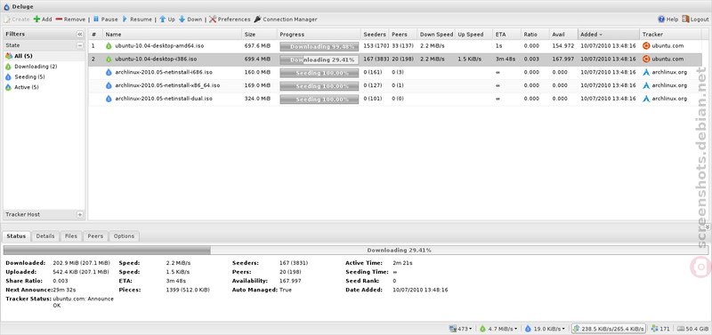Image resolution: width=712 pixels, height=335 pixels.
Task: Open the connections limit dropdown (473)
Action: [460, 329]
